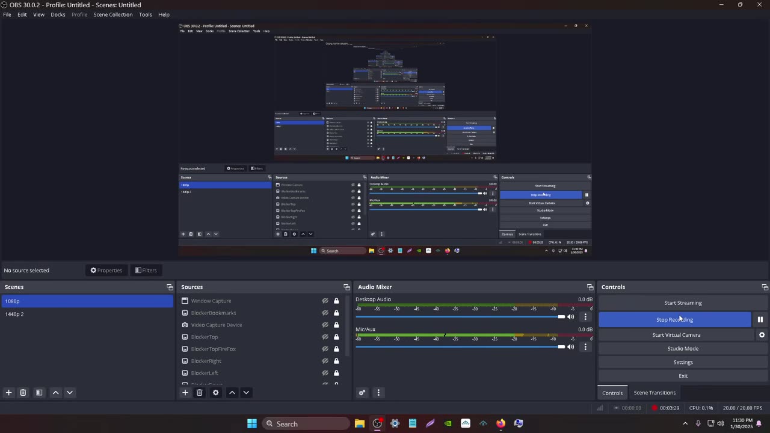The height and width of the screenshot is (433, 770).
Task: Pop out the Audio Mixer dock icon
Action: pos(590,287)
